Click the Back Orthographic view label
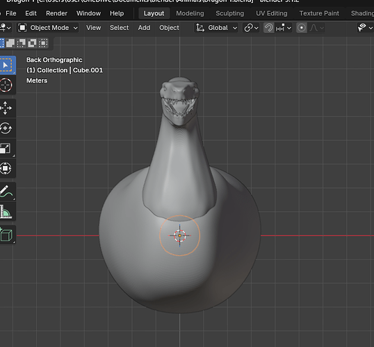Image resolution: width=374 pixels, height=347 pixels. (x=54, y=60)
